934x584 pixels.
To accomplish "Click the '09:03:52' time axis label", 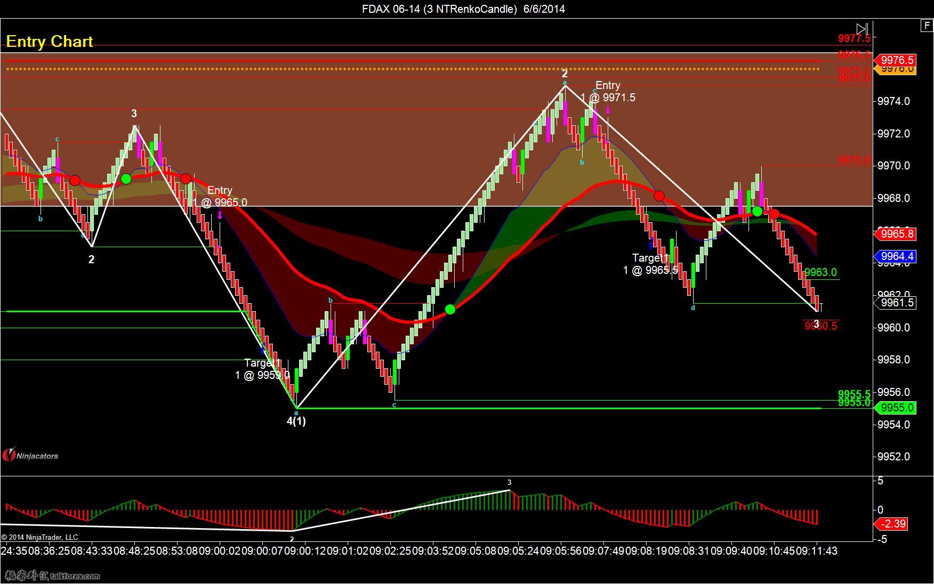I will point(433,550).
